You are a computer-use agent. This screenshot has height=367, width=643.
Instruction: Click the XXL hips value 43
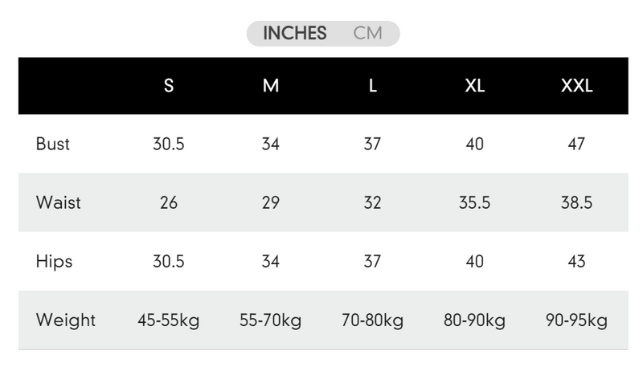click(x=576, y=262)
